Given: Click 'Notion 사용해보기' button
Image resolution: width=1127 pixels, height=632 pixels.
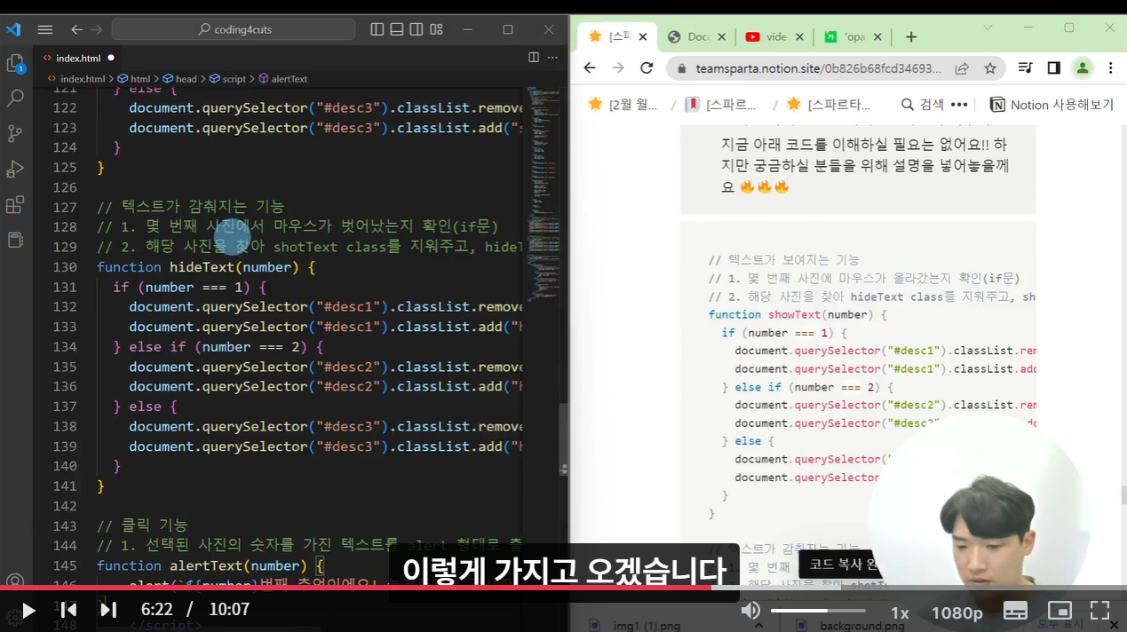Looking at the screenshot, I should coord(1052,105).
